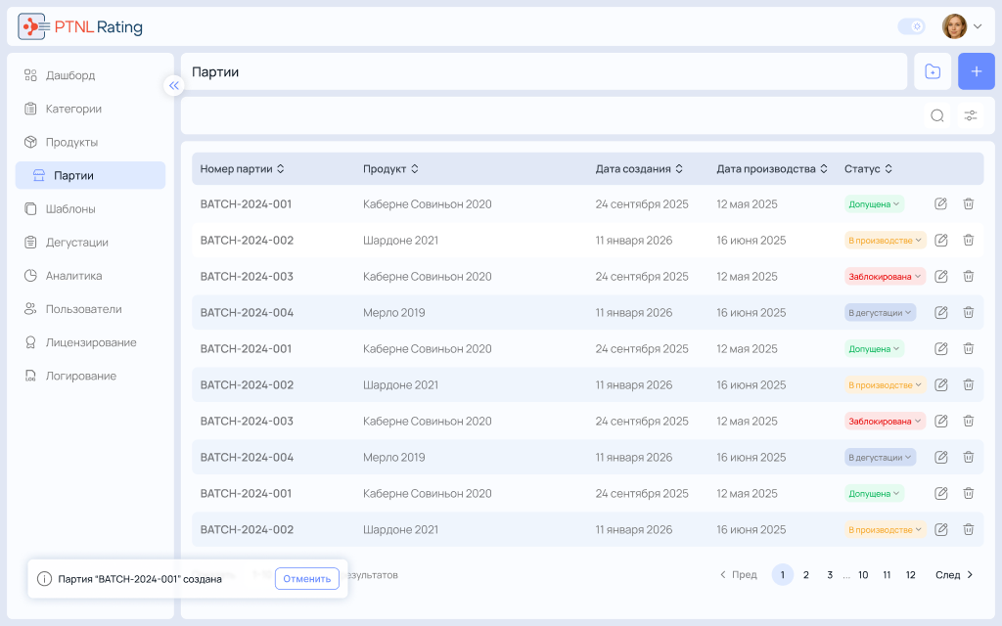Open the status dropdown of the first BATCH-2024-002 row
1002x626 pixels.
885,241
